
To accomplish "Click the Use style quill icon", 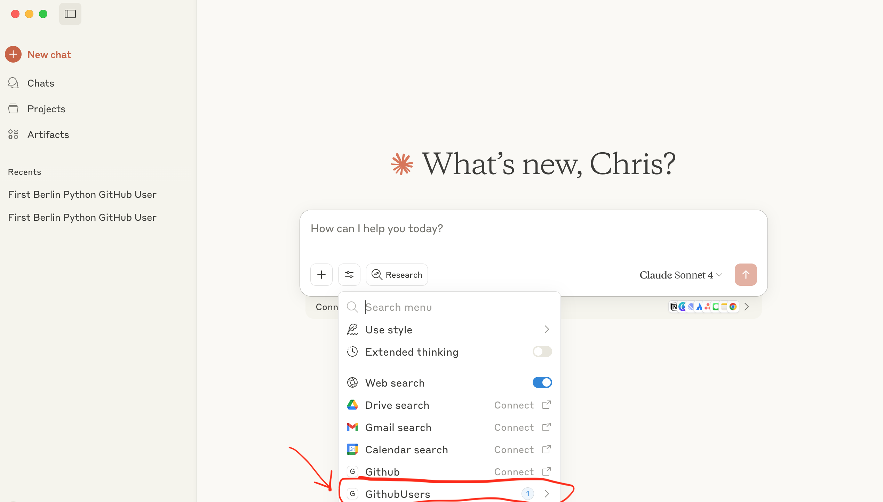I will pyautogui.click(x=352, y=329).
